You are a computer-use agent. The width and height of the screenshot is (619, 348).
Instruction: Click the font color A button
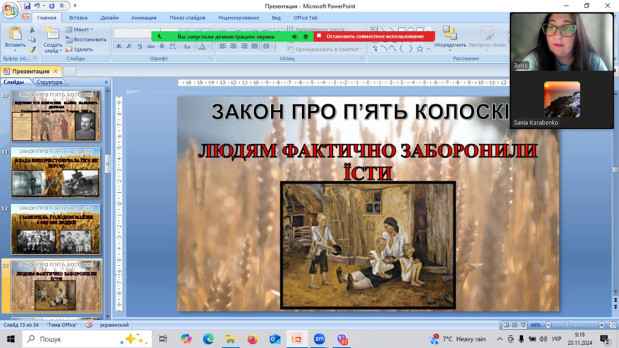(x=202, y=47)
